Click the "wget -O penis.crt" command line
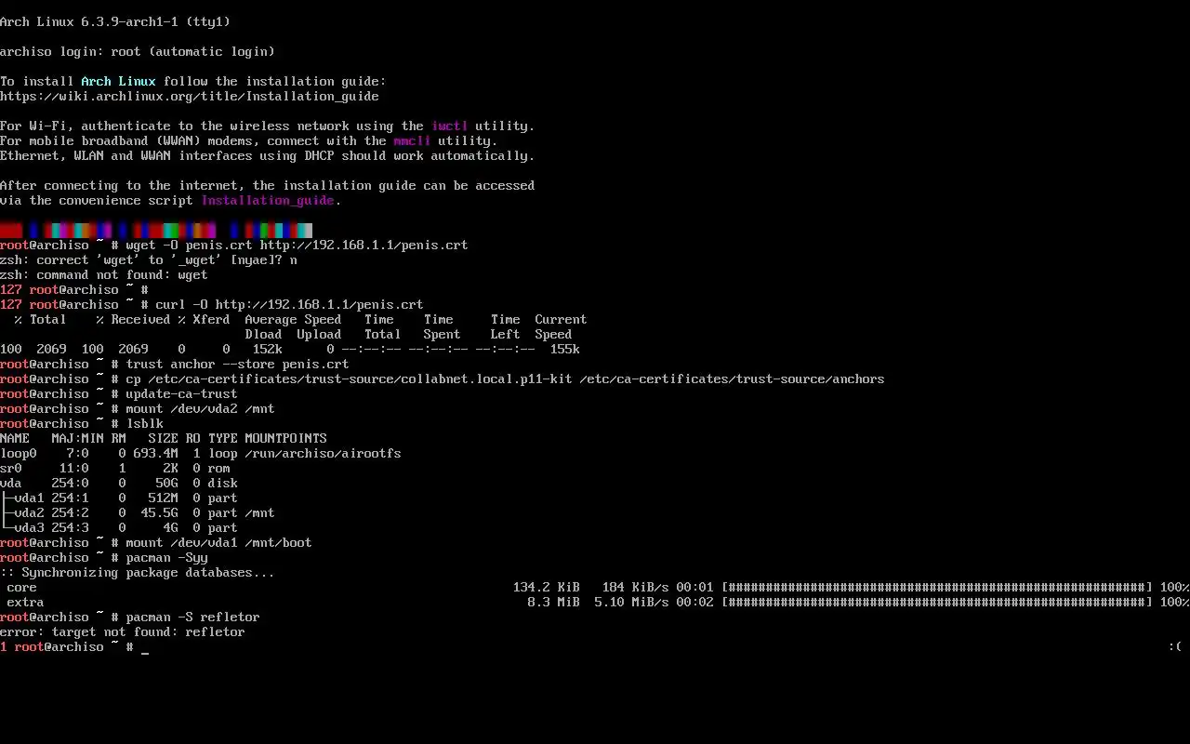 (x=297, y=245)
